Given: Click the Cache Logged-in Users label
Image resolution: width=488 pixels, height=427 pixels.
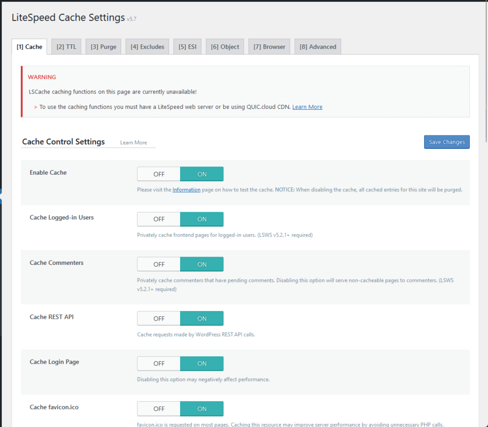Looking at the screenshot, I should [61, 218].
